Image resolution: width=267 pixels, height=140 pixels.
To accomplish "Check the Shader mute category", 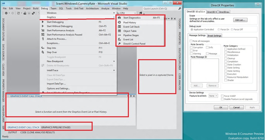I will [226, 80].
